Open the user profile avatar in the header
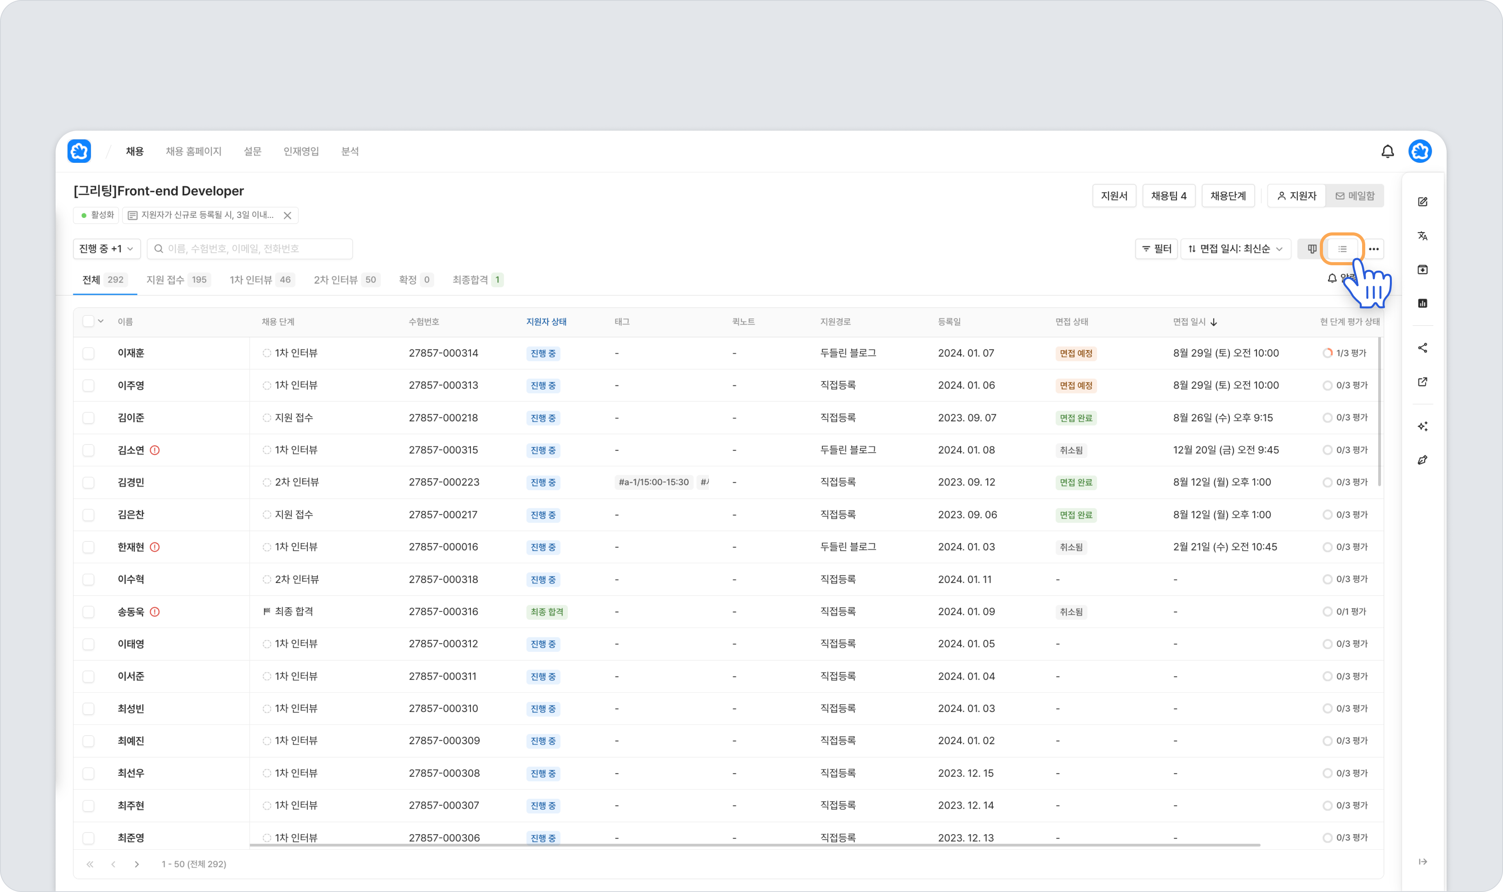 [1420, 151]
